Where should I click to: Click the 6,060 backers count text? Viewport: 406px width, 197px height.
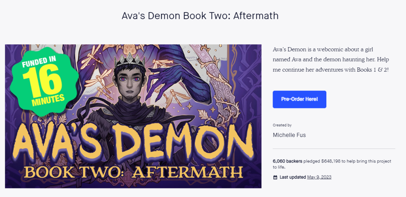tap(287, 161)
